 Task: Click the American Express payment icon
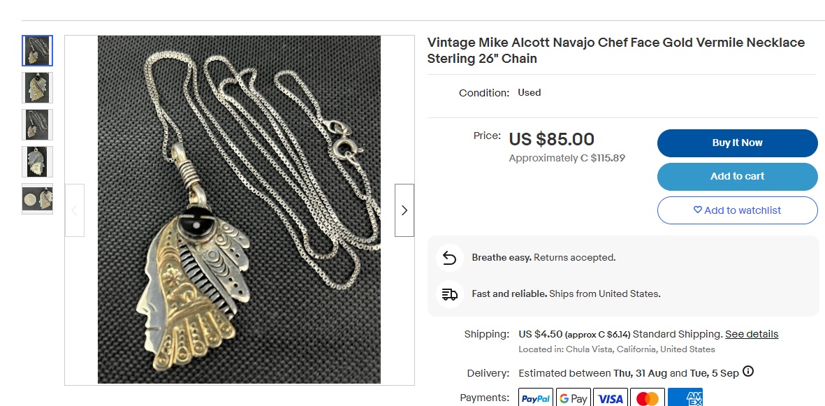[685, 398]
